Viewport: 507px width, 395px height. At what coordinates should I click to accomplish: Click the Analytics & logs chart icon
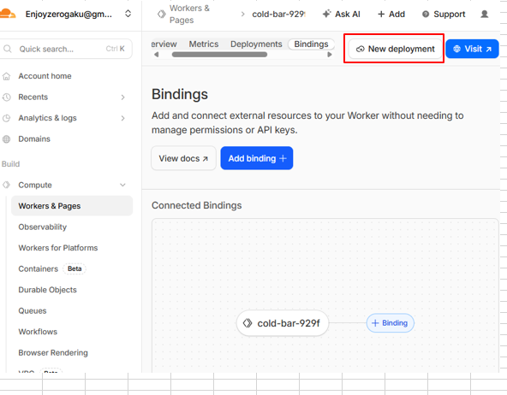(7, 118)
